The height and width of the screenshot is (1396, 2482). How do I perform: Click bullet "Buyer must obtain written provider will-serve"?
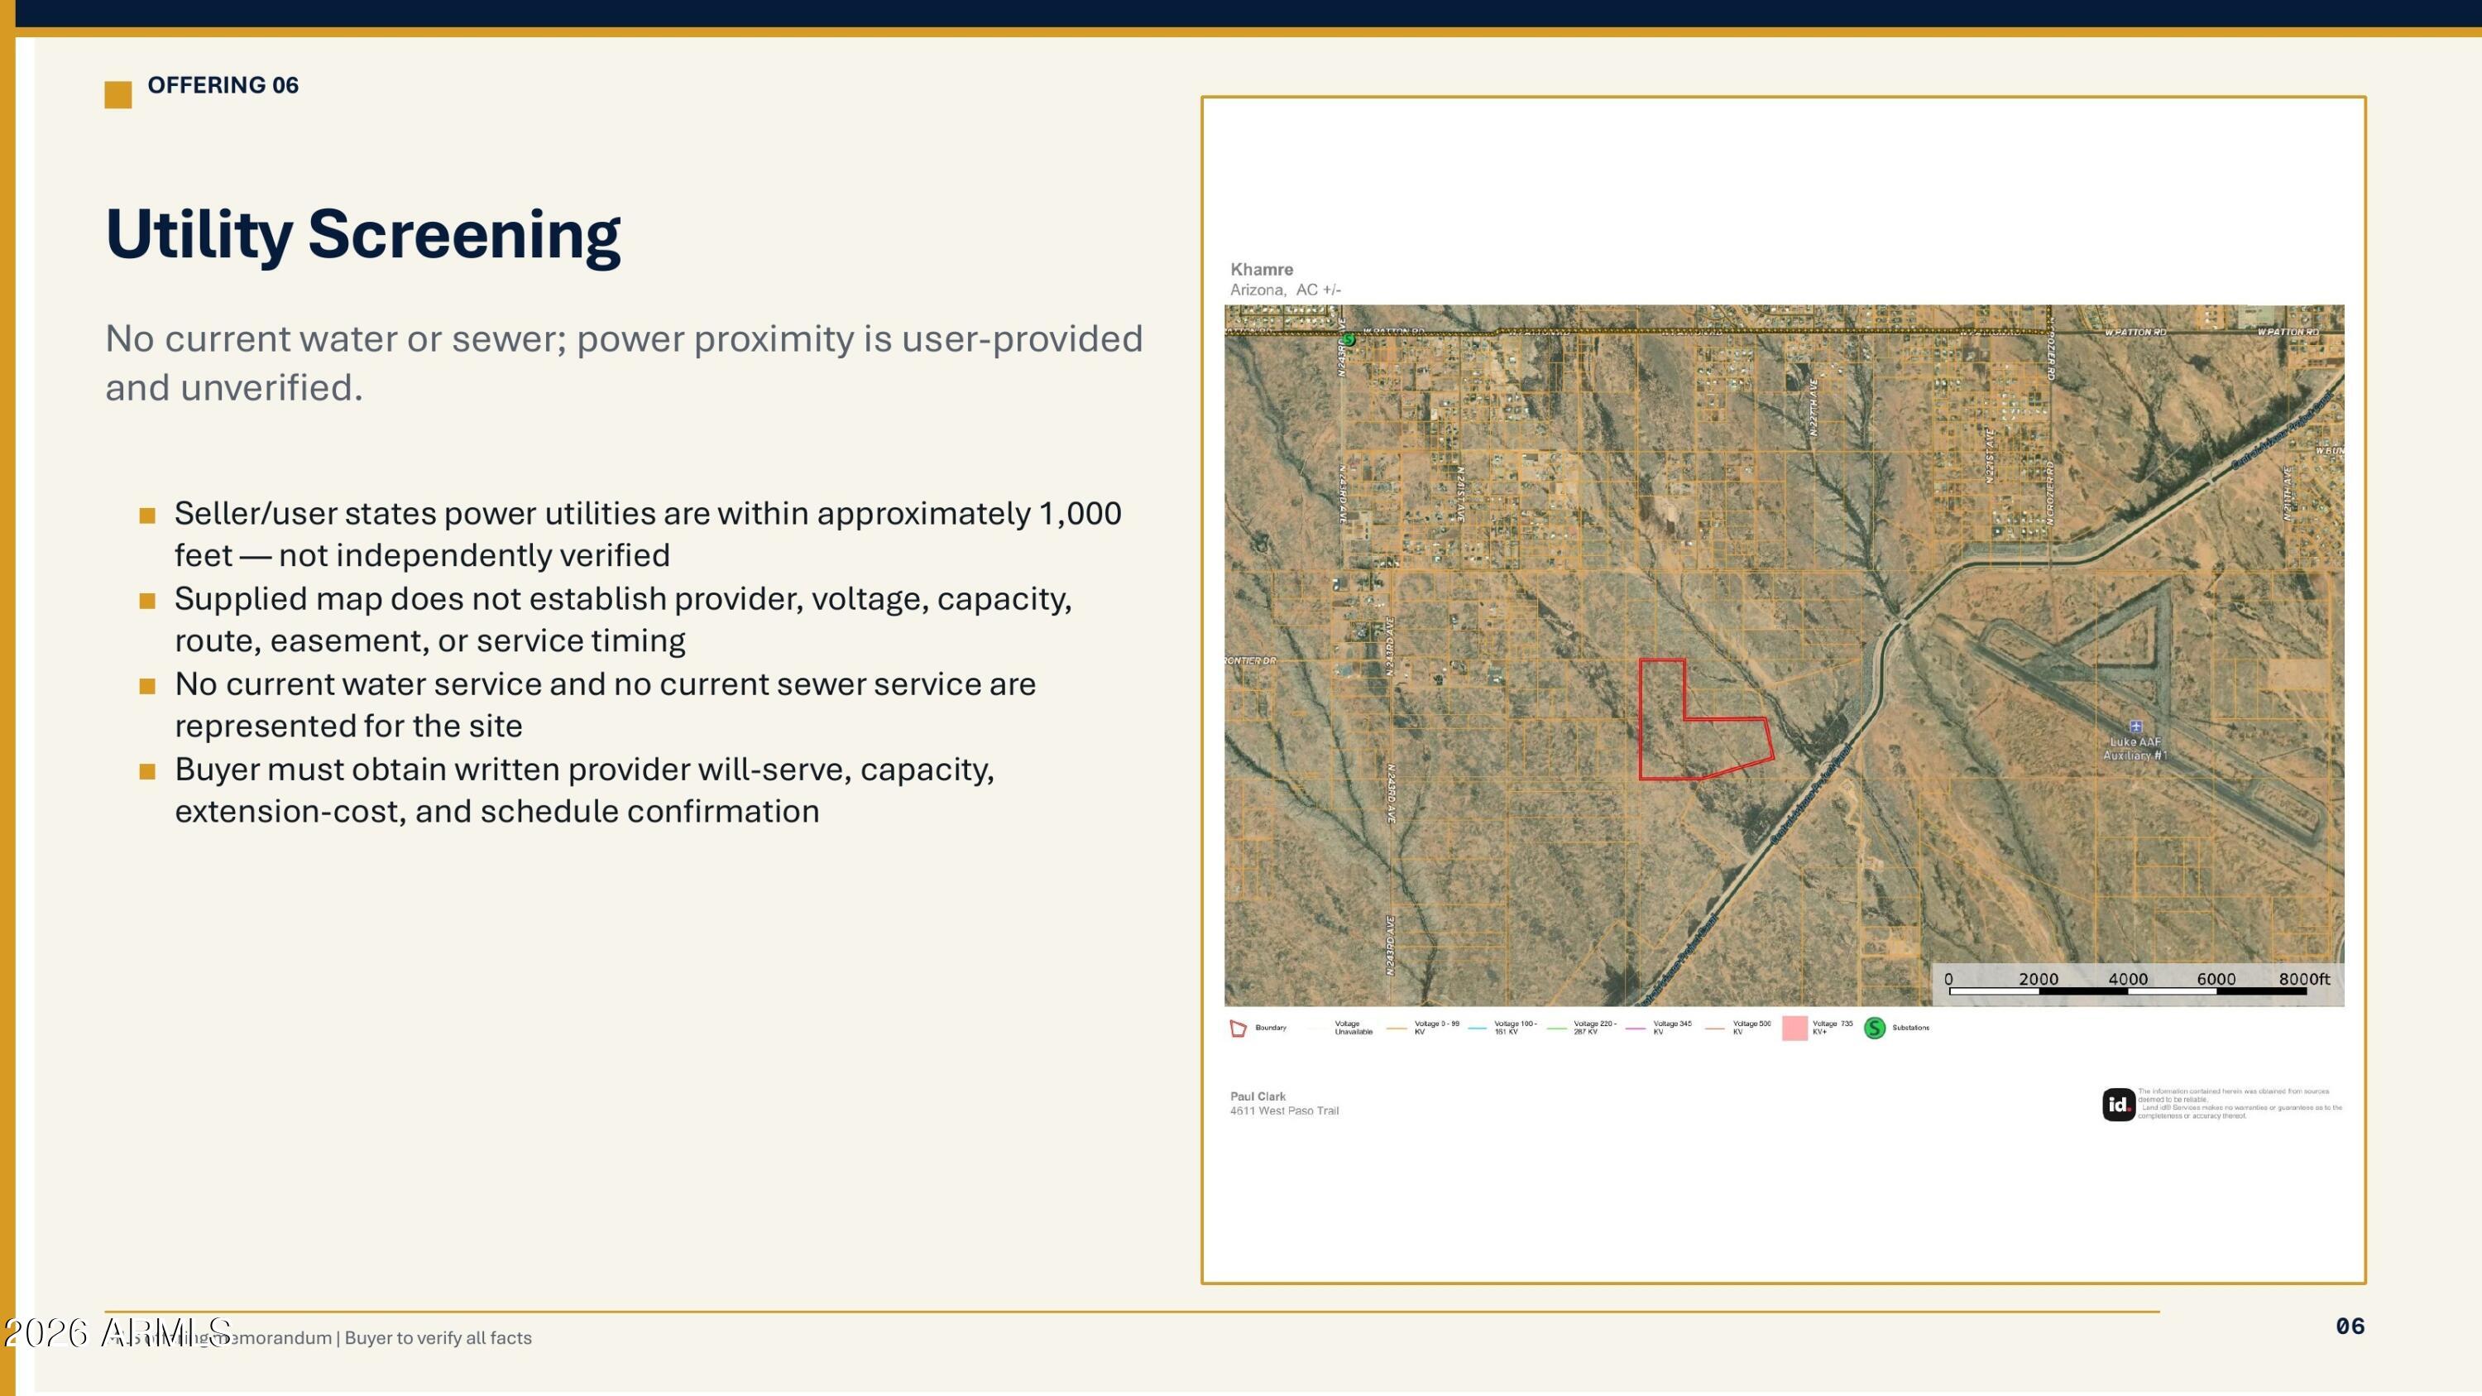[584, 789]
